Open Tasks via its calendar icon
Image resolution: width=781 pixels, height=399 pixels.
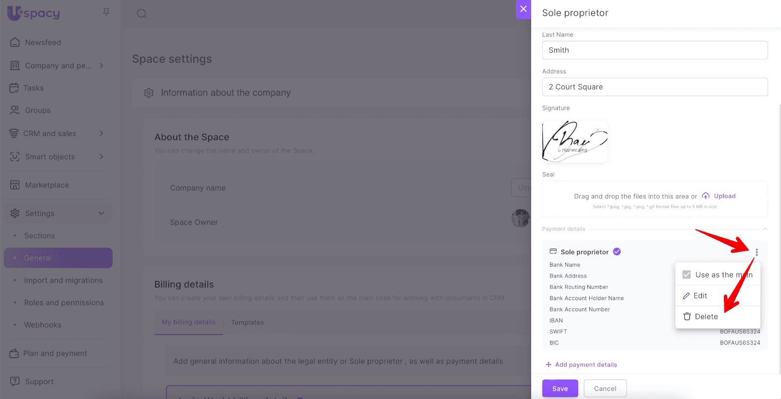[x=14, y=88]
